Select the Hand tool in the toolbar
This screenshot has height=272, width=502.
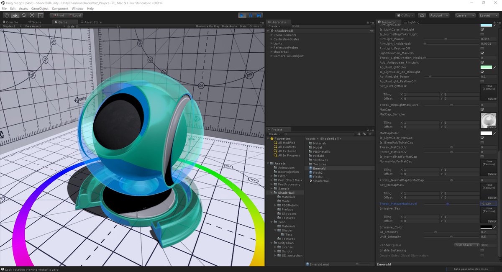pyautogui.click(x=7, y=15)
